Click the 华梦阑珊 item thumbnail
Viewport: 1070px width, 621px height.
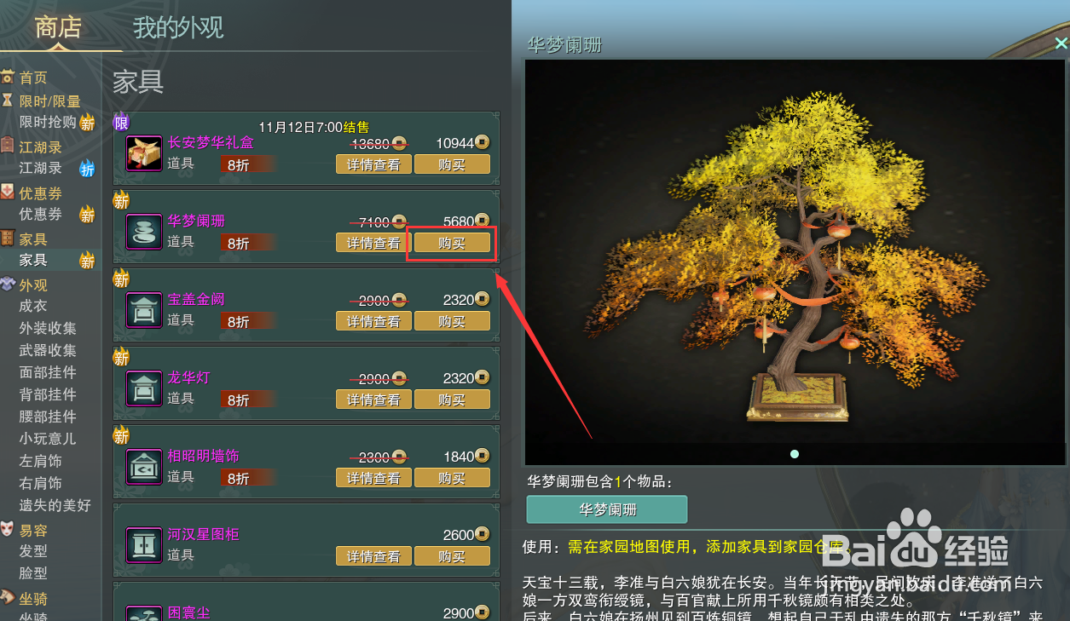coord(143,231)
